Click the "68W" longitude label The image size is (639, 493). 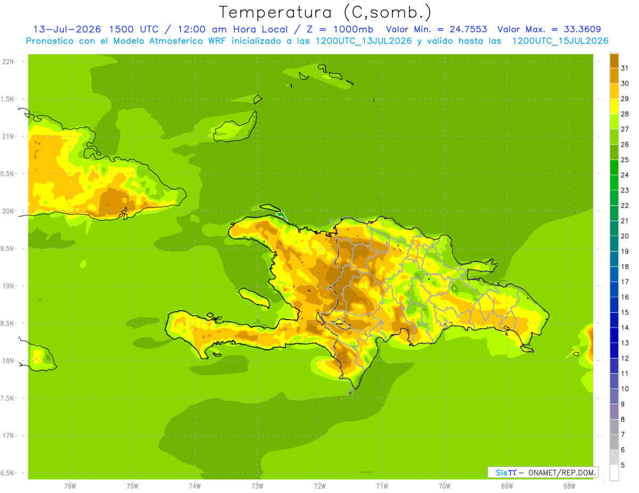(569, 486)
